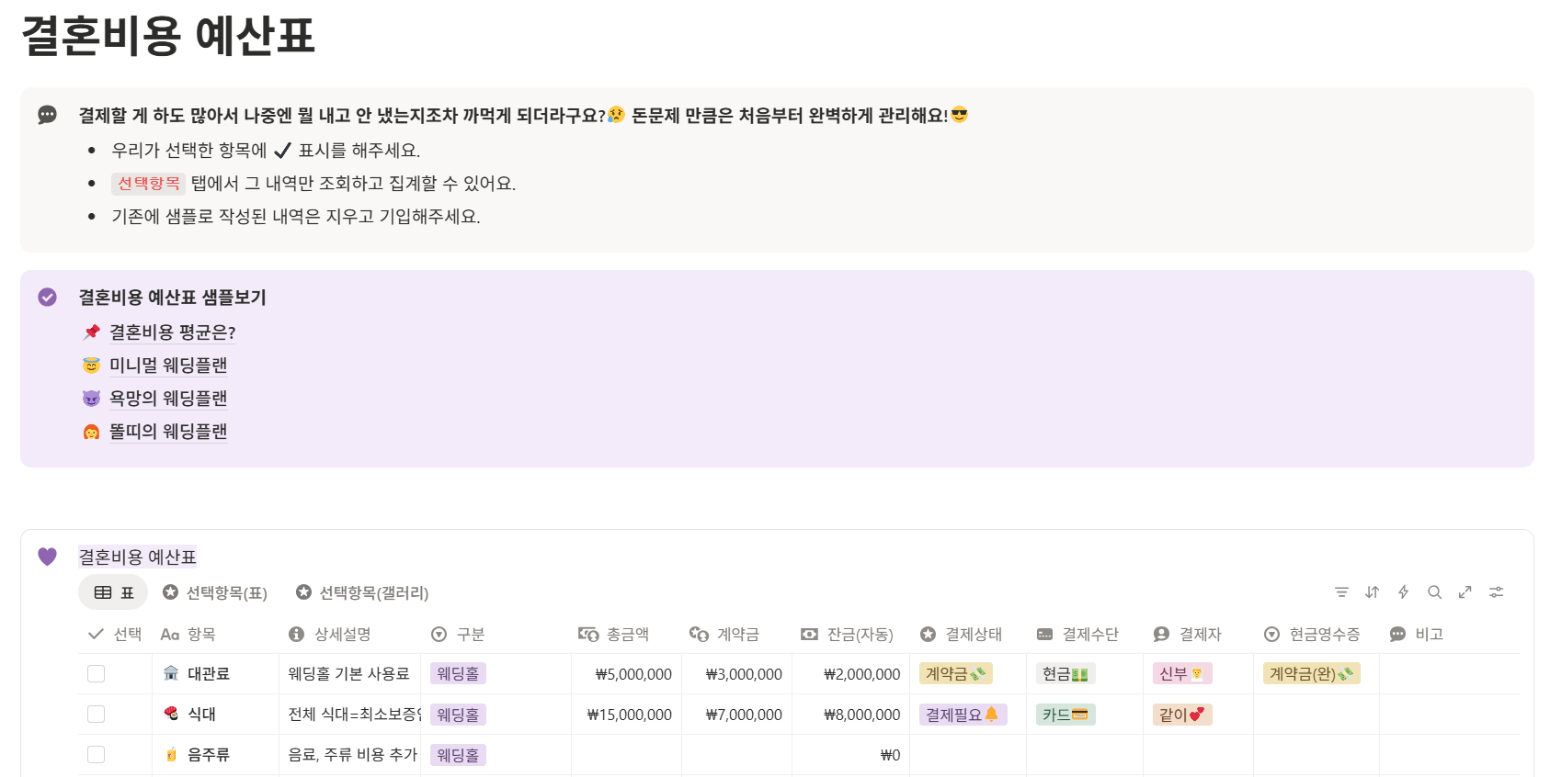Click the 결혼비용 예산표 page title

(x=168, y=36)
